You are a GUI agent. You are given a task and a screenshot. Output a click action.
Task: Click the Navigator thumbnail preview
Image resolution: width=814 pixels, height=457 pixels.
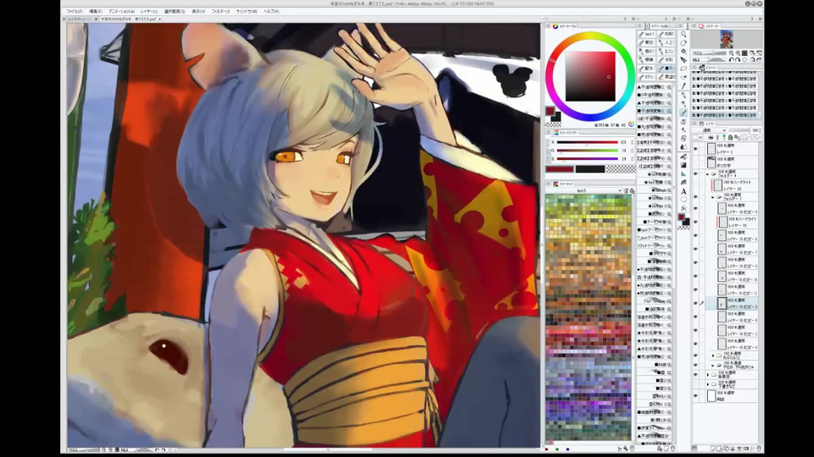point(726,40)
